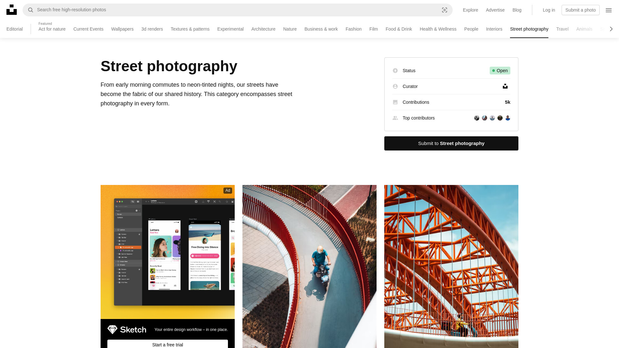The width and height of the screenshot is (619, 348).
Task: Open fourth top contributor avatar
Action: click(500, 118)
